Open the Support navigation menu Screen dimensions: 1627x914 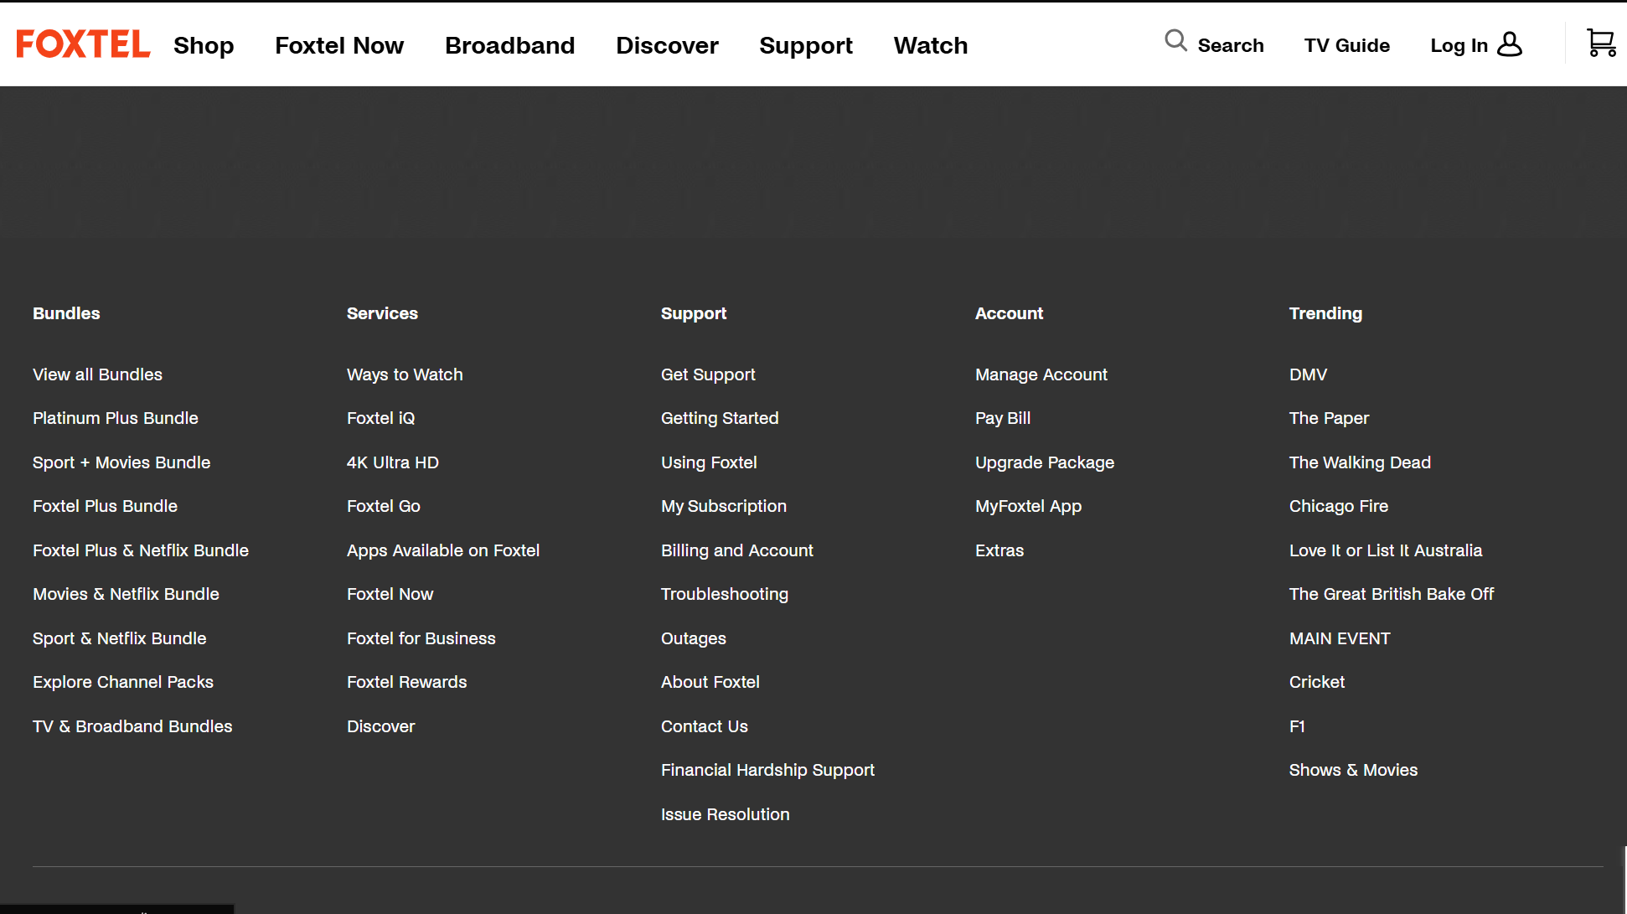coord(805,45)
